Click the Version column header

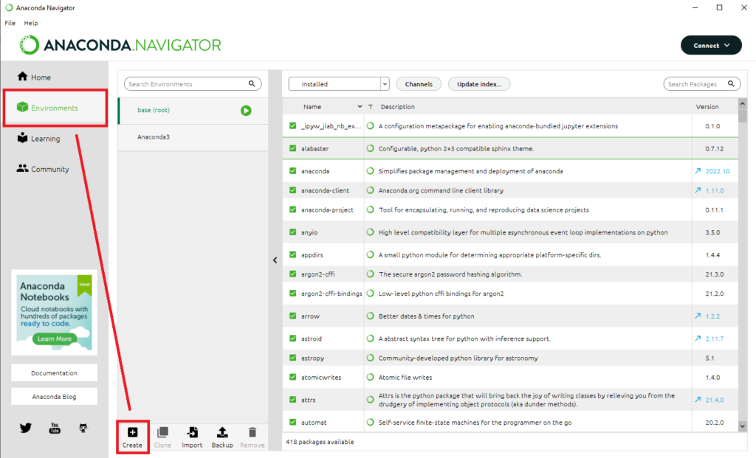(x=707, y=107)
